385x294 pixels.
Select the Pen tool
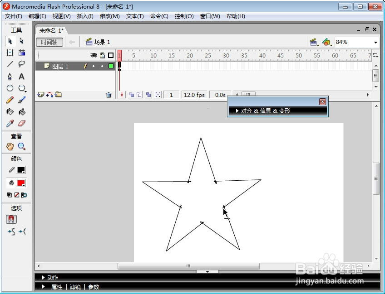(10, 77)
